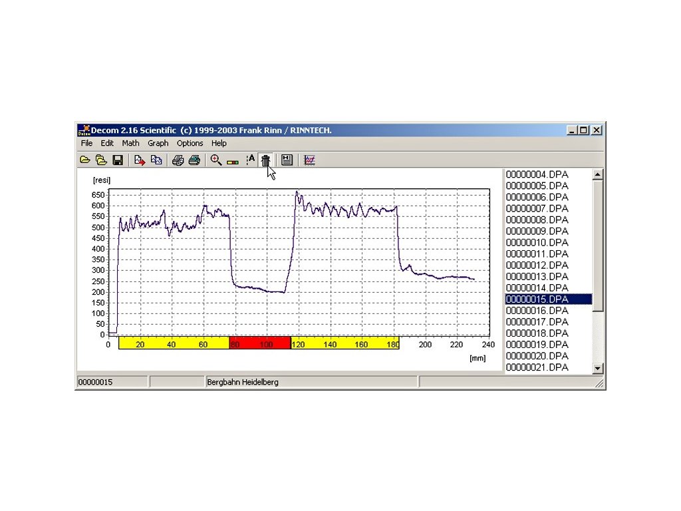This screenshot has width=681, height=511.
Task: Open the Graph menu
Action: [158, 143]
